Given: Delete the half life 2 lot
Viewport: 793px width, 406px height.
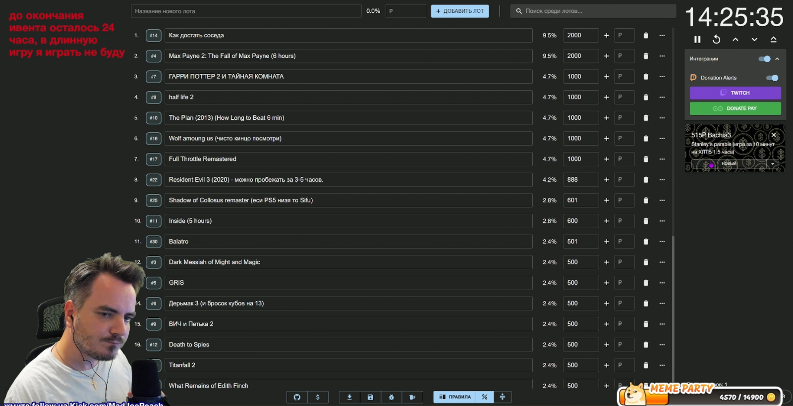Looking at the screenshot, I should [646, 97].
